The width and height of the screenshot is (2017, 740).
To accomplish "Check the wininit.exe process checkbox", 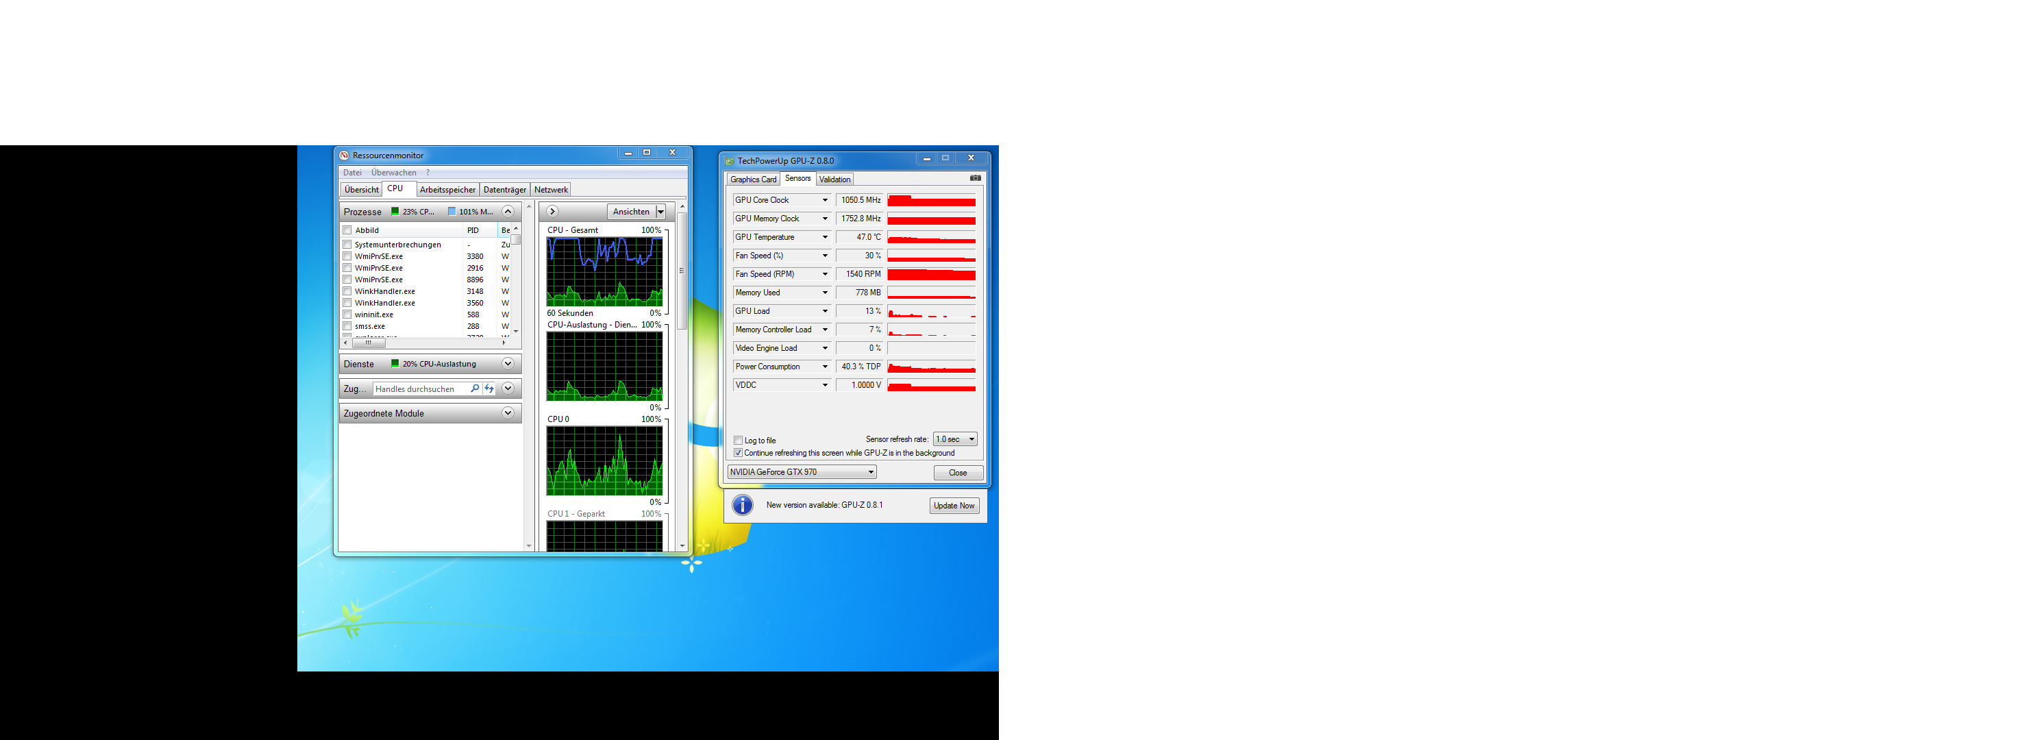I will click(x=347, y=314).
